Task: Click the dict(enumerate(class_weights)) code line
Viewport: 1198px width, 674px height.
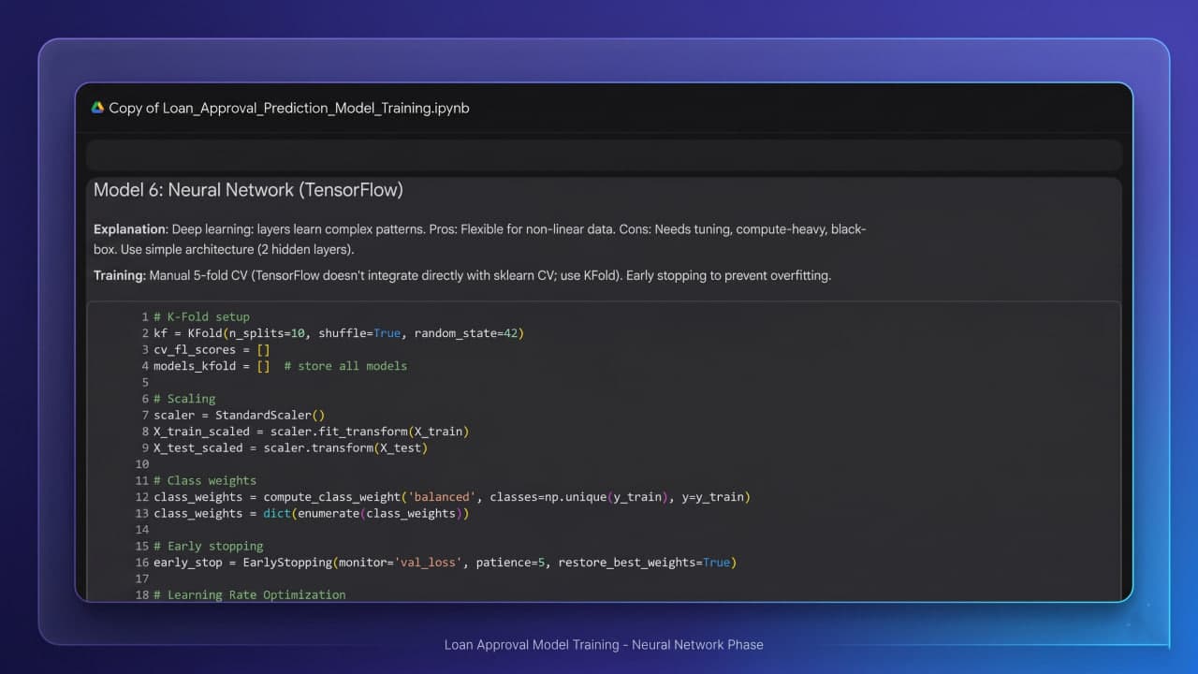Action: click(312, 513)
